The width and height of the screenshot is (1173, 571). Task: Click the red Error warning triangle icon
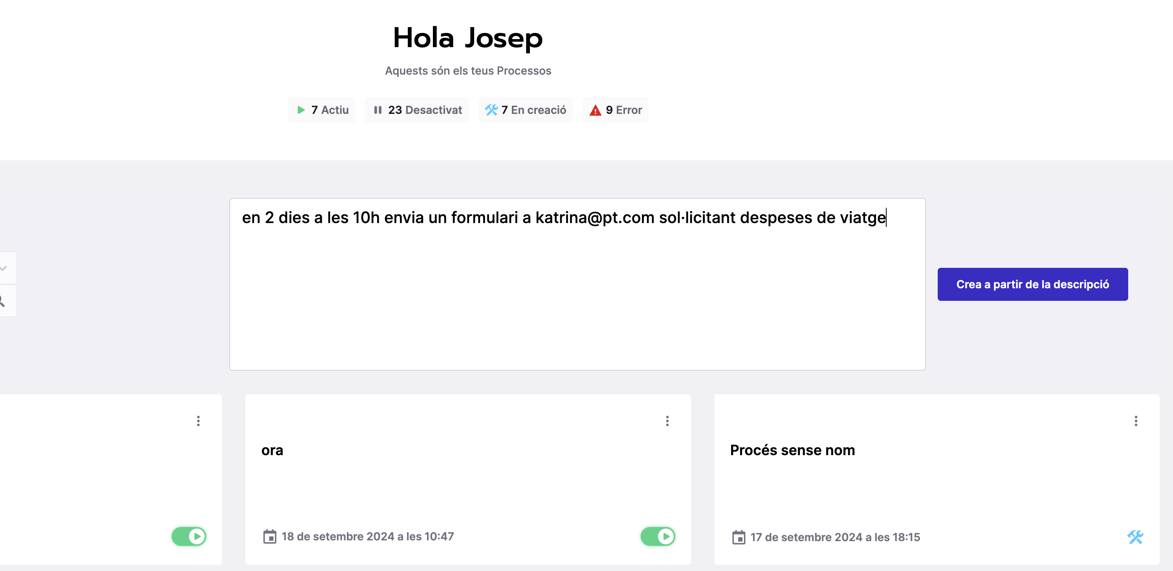(x=595, y=110)
